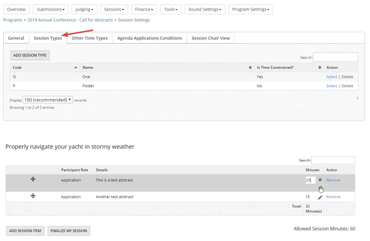The height and width of the screenshot is (241, 370).
Task: Delete the Oral session type
Action: [x=347, y=77]
